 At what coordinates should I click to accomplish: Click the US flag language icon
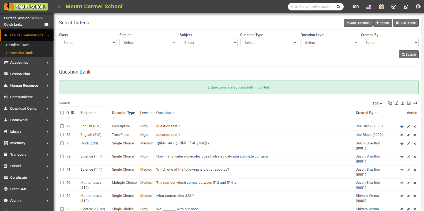click(x=368, y=7)
